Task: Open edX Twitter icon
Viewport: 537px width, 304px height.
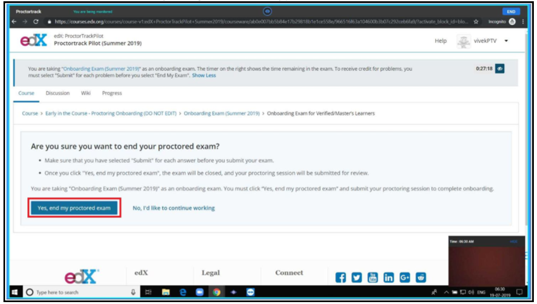Action: (357, 277)
